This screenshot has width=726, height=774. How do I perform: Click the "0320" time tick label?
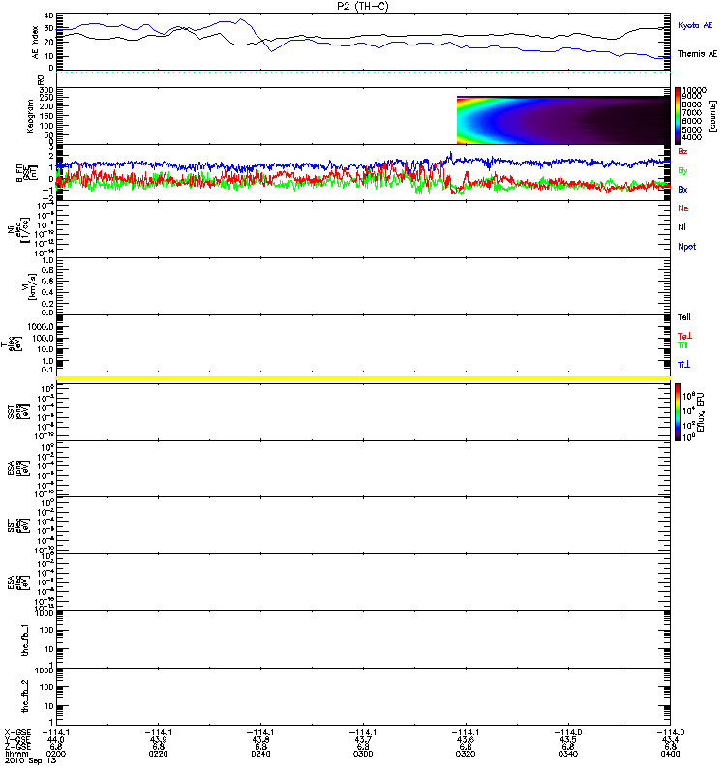tap(466, 754)
